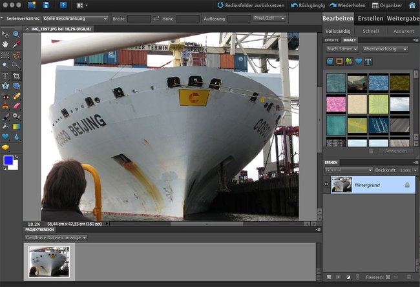420x287 pixels.
Task: Click the canvas horizontal scrollbar thumb
Action: [207, 224]
